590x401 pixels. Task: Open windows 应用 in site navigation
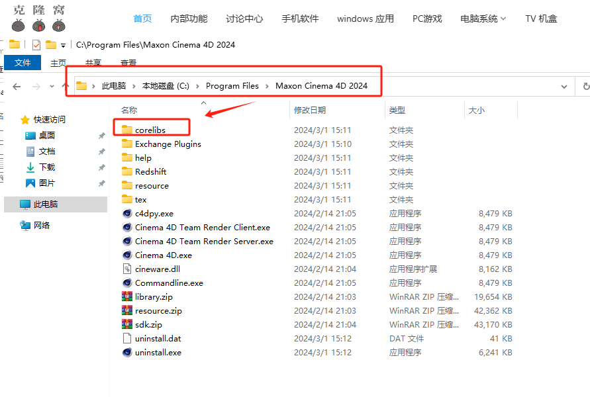tap(366, 19)
